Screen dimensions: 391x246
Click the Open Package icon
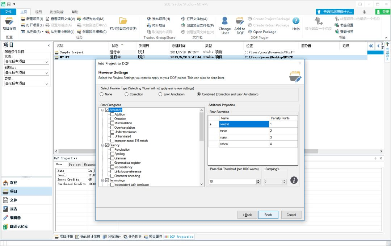click(250, 32)
